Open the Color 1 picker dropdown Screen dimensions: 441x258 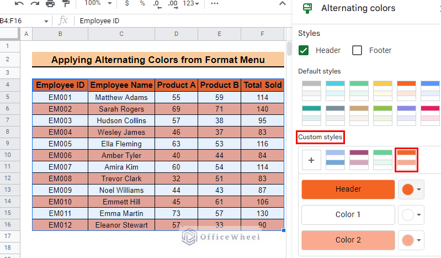click(411, 214)
